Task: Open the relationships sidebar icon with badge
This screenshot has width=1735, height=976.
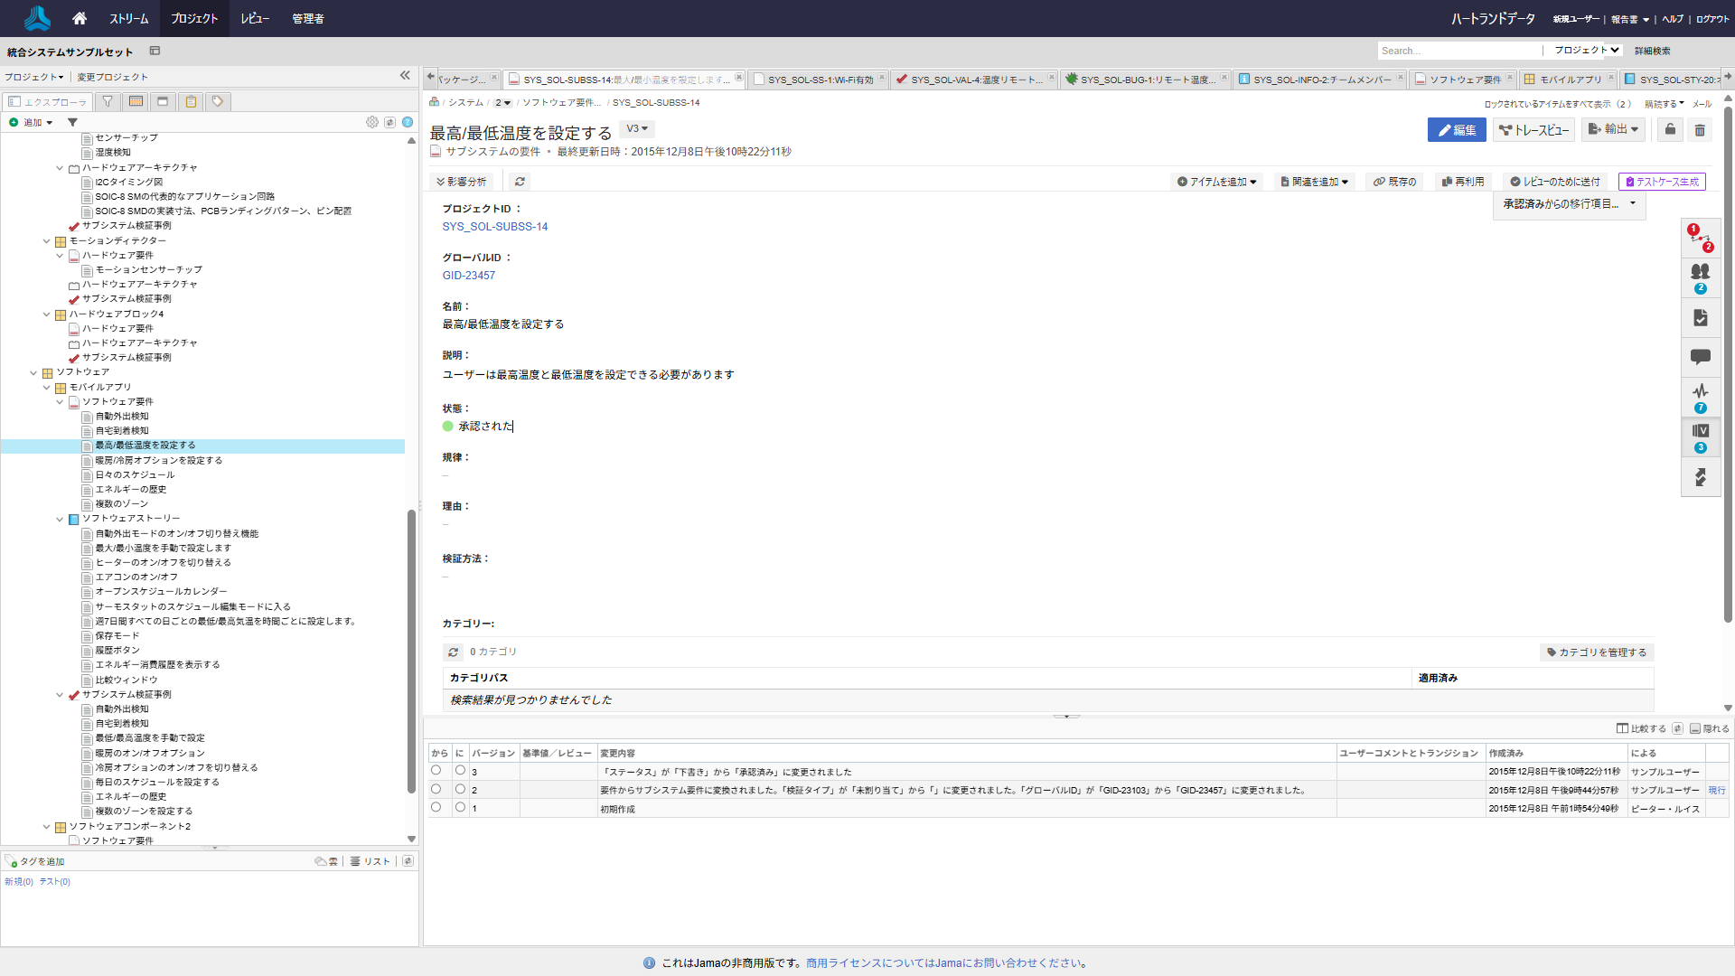Action: (1700, 239)
